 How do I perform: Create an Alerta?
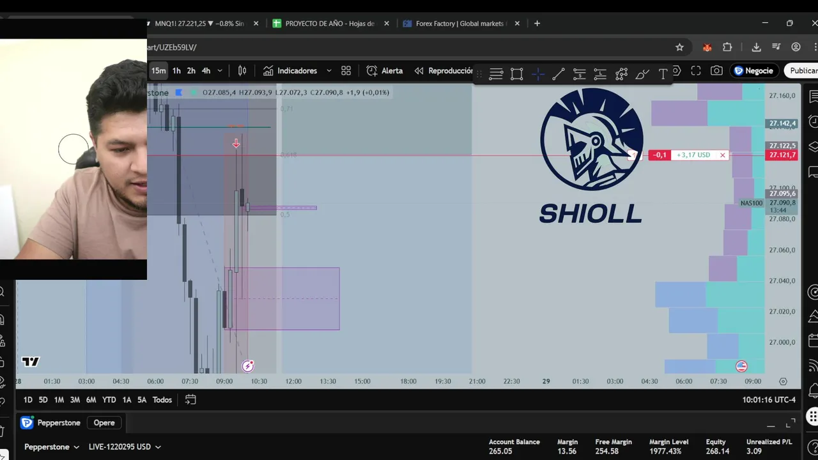(x=385, y=71)
